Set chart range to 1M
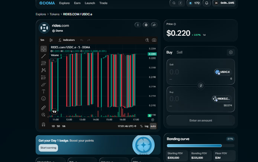258x162 pixels. pos(64,126)
